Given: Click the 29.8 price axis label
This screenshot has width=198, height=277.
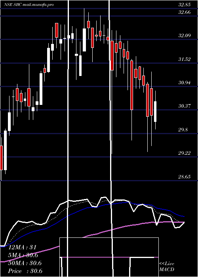Looking at the screenshot, I should (183, 130).
